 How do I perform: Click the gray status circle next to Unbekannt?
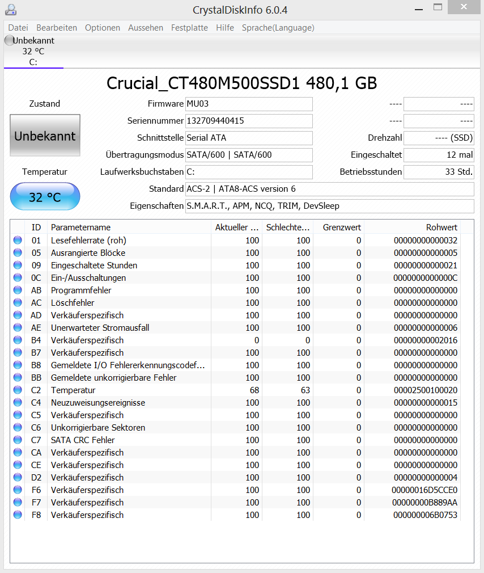pos(9,40)
